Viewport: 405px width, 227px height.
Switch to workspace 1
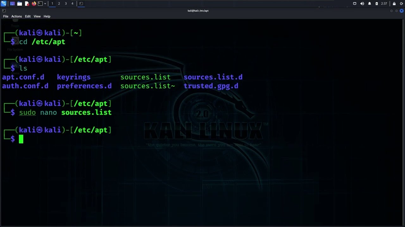[52, 3]
